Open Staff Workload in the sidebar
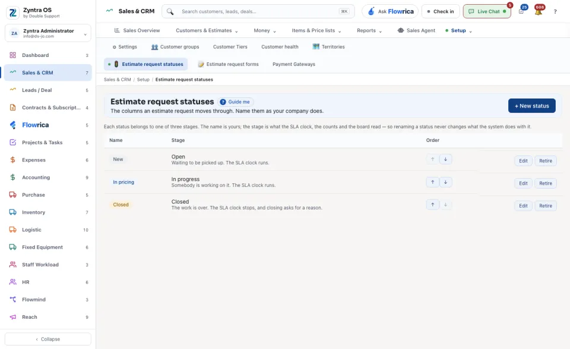Image resolution: width=570 pixels, height=349 pixels. (48, 265)
